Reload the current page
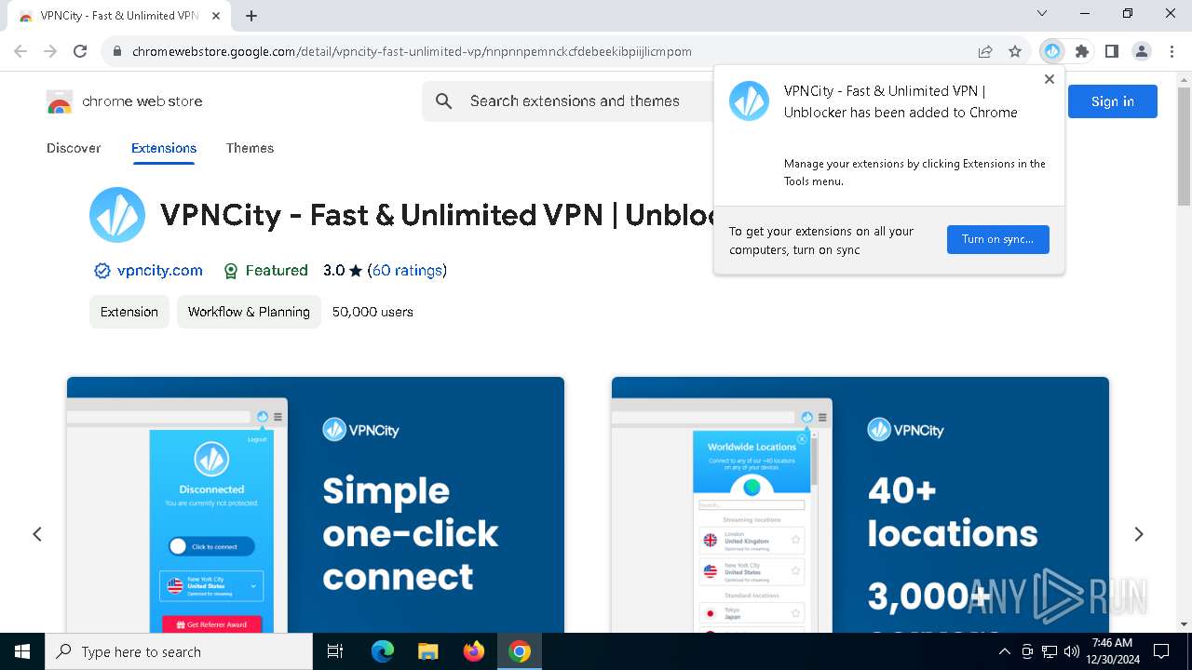Screen dimensions: 1192x670 tap(80, 51)
